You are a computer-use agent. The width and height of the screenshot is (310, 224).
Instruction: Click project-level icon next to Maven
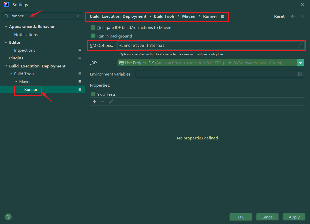80,82
